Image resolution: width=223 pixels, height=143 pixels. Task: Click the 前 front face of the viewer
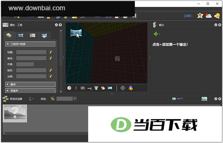pos(117,59)
